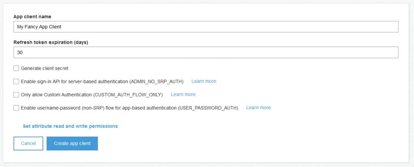The height and width of the screenshot is (167, 414).
Task: Check the ADMIN_NO_SRP_AUTH sign-in API checkbox
Action: click(16, 81)
